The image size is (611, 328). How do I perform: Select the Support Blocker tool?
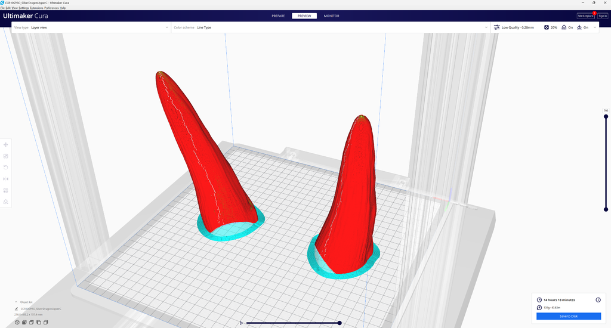pos(6,202)
